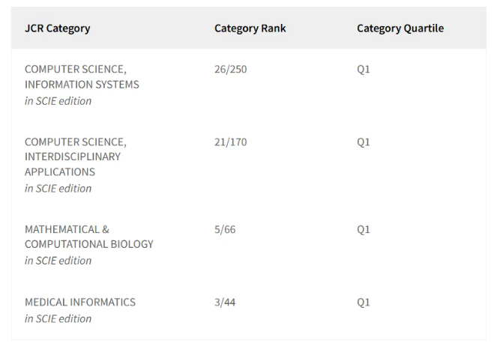Click Q1 quartile for Medical Informatics row
This screenshot has height=349, width=494.
tap(364, 303)
